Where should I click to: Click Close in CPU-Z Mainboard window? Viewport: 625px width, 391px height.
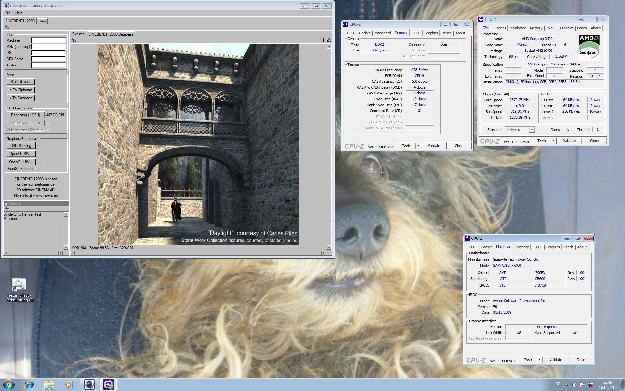click(x=580, y=360)
